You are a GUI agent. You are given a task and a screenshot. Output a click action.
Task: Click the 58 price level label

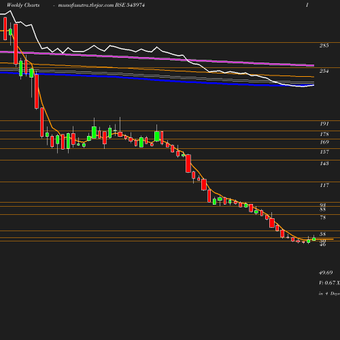[323, 234]
